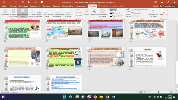Viewport: 178px width, 100px height.
Task: Click the zoom out minus button
Action: (152, 92)
